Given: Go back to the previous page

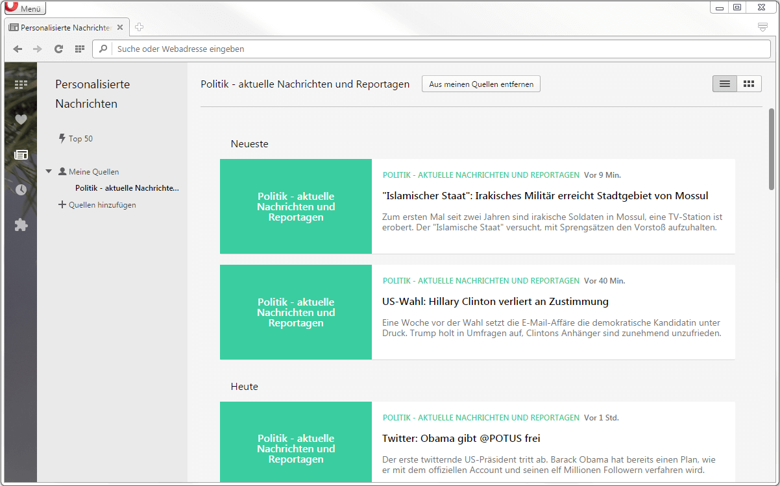Looking at the screenshot, I should [18, 49].
